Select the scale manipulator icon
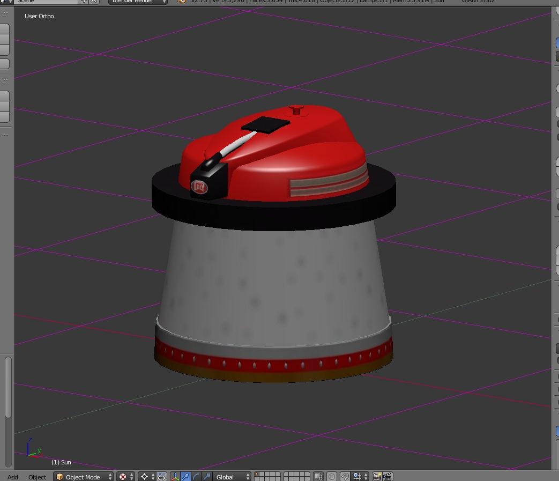This screenshot has height=481, width=559. [x=207, y=477]
